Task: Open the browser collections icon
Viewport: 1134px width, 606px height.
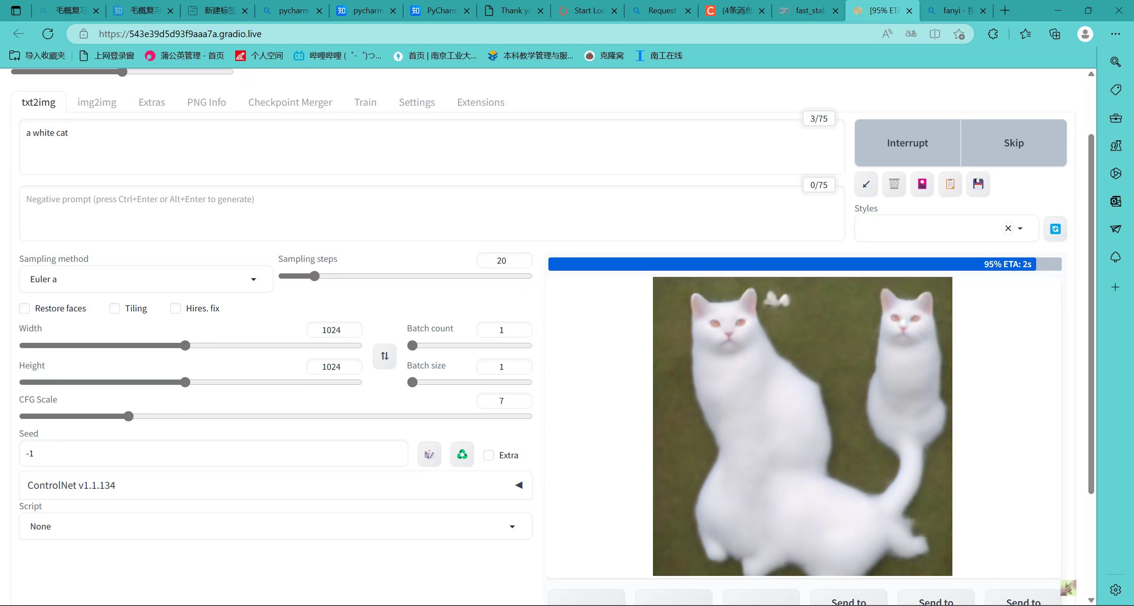Action: [x=1055, y=34]
